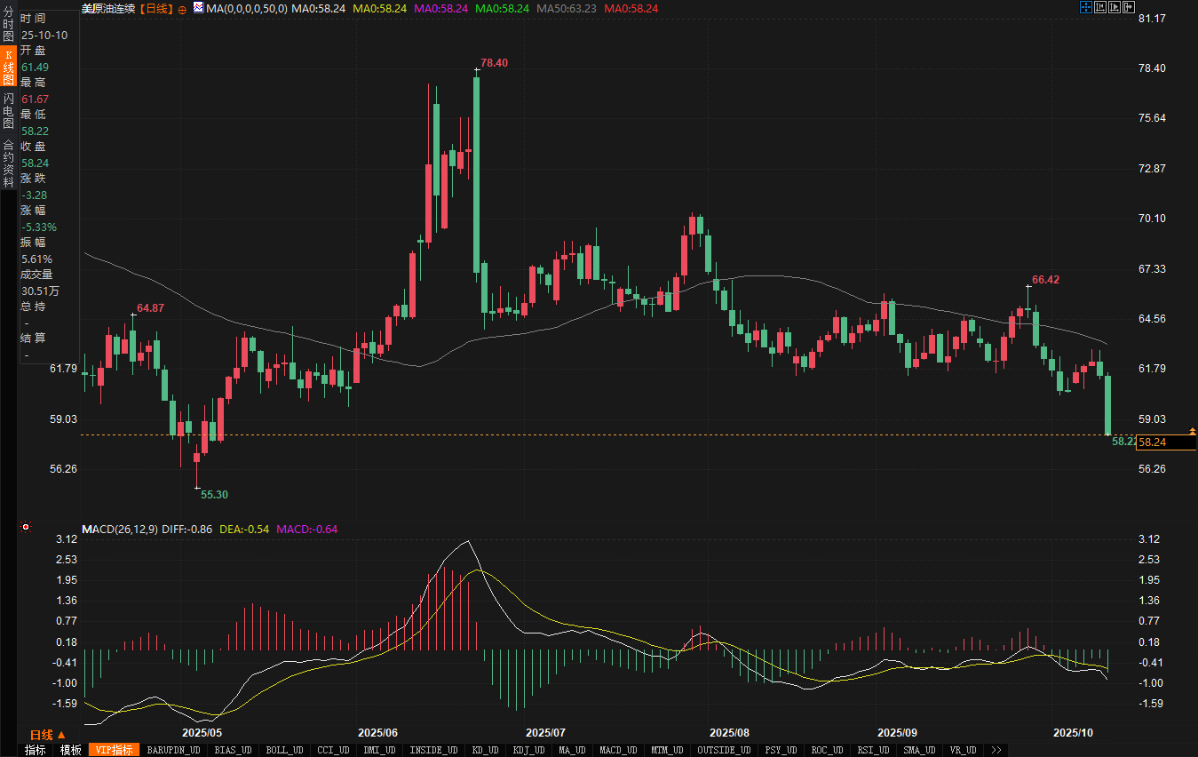1198x757 pixels.
Task: Apply the BOLL_UD indicator
Action: tap(284, 750)
